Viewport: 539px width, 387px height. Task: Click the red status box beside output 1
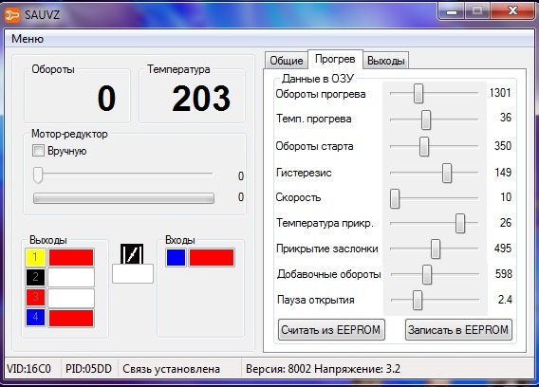pyautogui.click(x=71, y=258)
